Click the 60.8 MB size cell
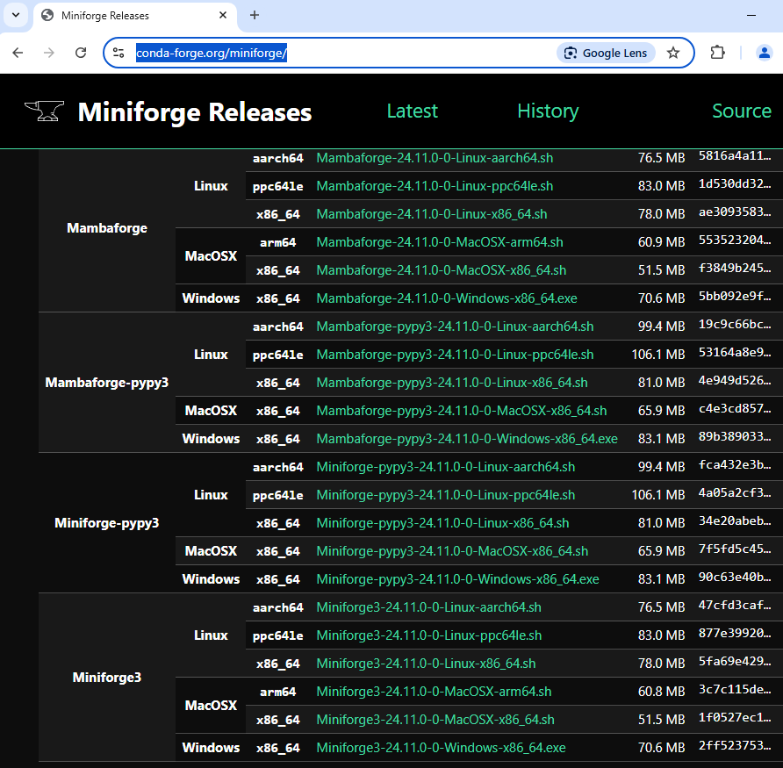The image size is (783, 768). 661,692
